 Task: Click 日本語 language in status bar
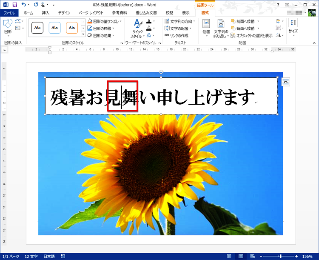49,256
